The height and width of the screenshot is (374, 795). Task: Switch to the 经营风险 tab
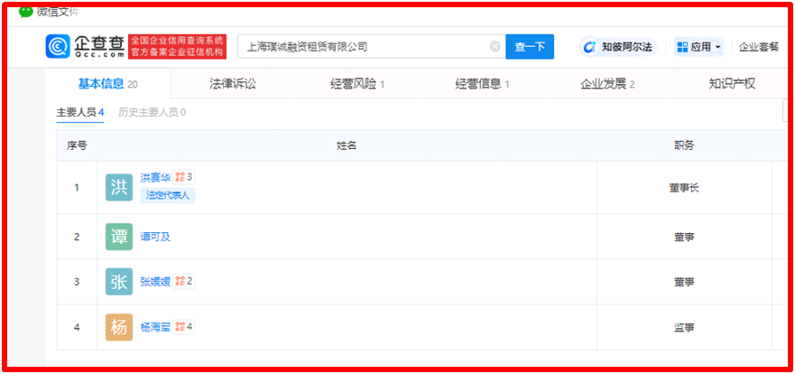[x=357, y=84]
